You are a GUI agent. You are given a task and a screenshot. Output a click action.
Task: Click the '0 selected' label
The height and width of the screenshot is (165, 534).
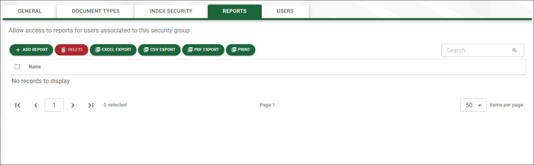click(x=115, y=105)
